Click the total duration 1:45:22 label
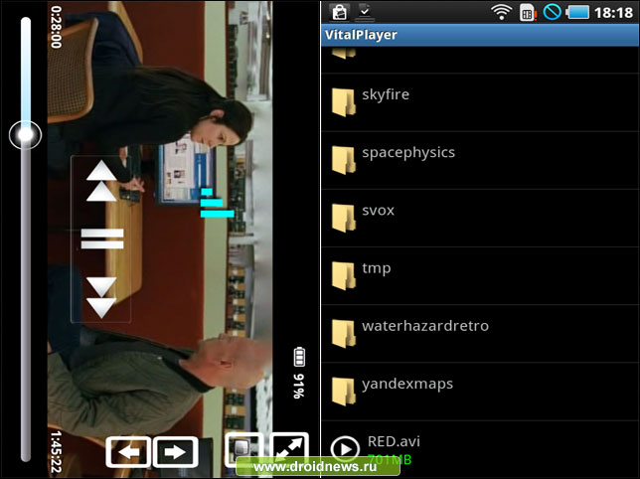Image resolution: width=640 pixels, height=479 pixels. click(x=56, y=452)
